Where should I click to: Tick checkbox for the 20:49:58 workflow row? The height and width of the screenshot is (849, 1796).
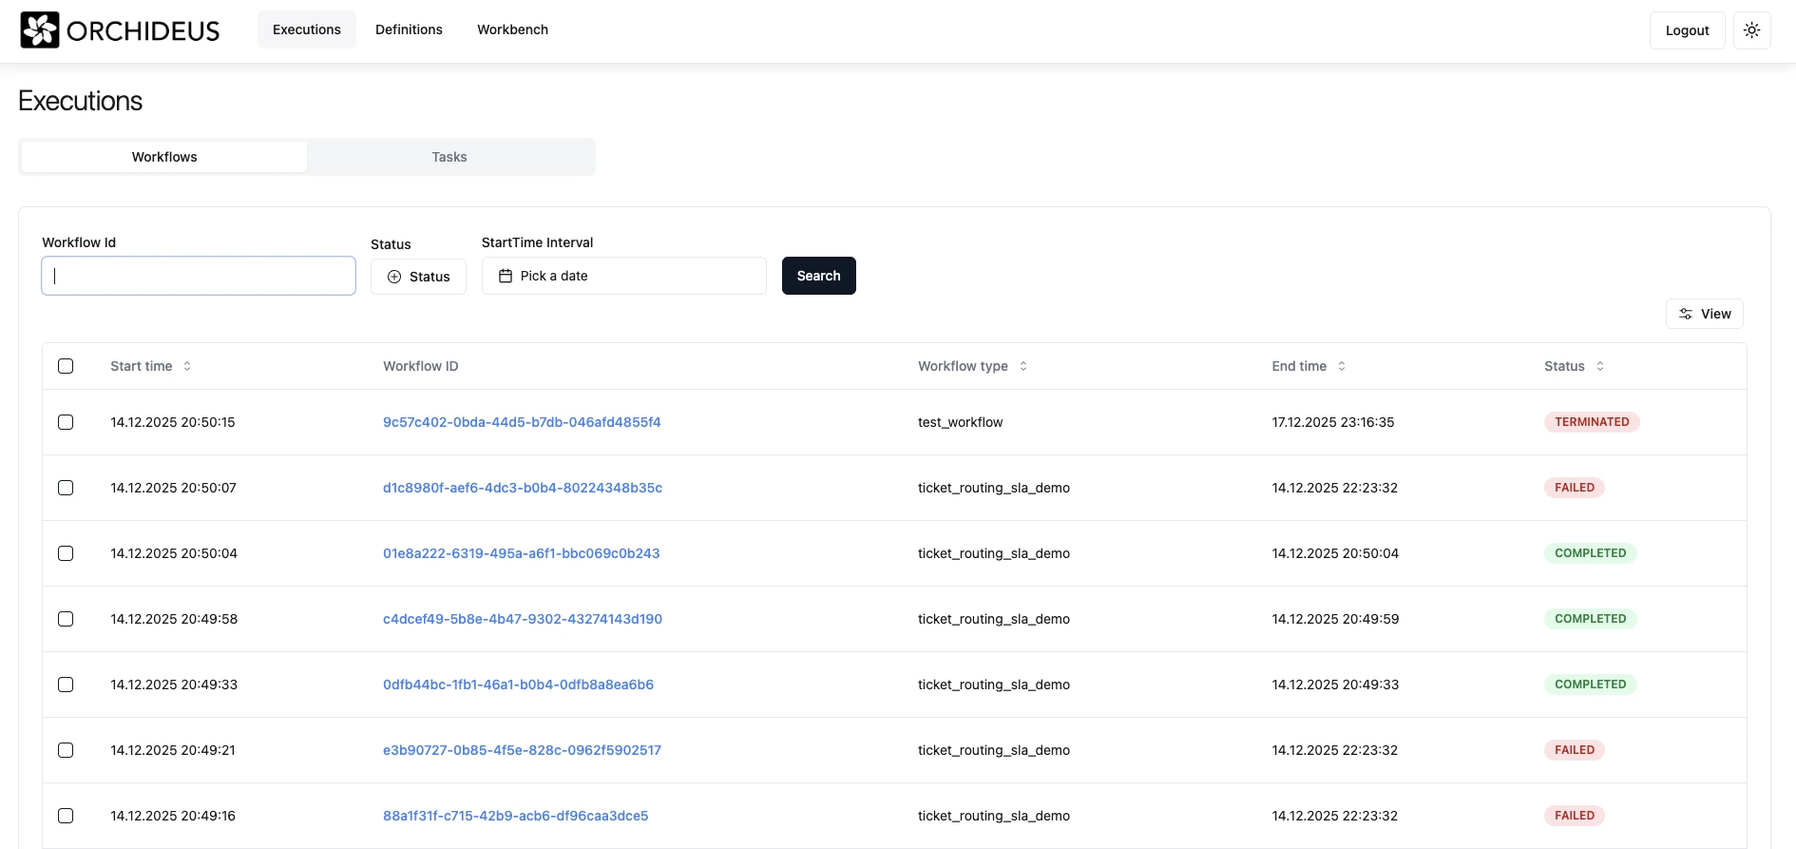pos(66,619)
